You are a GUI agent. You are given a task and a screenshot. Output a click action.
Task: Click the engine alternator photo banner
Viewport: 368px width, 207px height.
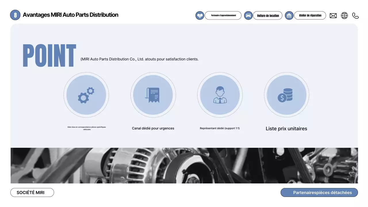pyautogui.click(x=184, y=166)
